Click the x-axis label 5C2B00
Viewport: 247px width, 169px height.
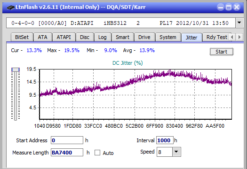tap(135, 126)
